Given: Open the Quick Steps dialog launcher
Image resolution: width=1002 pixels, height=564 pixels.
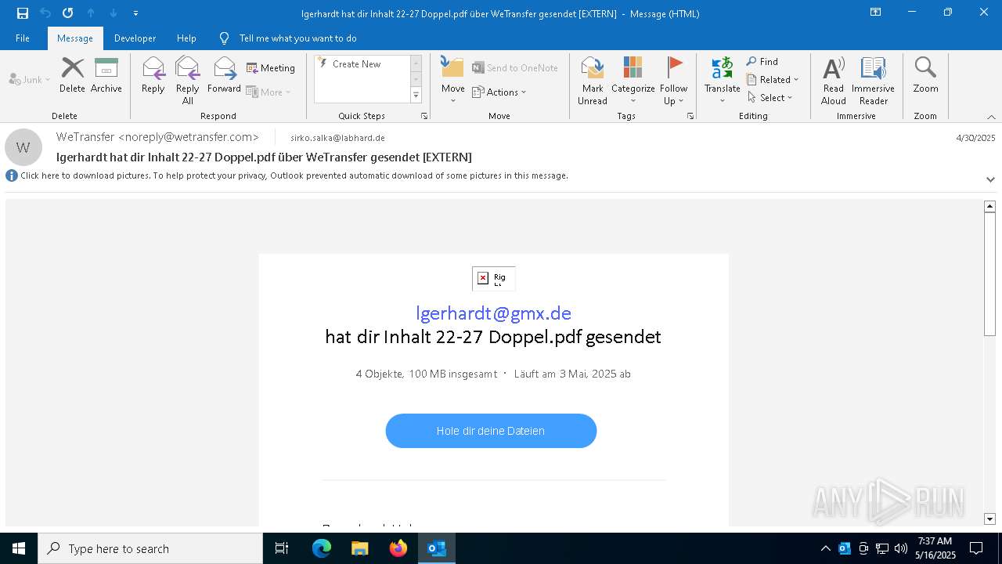Looking at the screenshot, I should (424, 116).
